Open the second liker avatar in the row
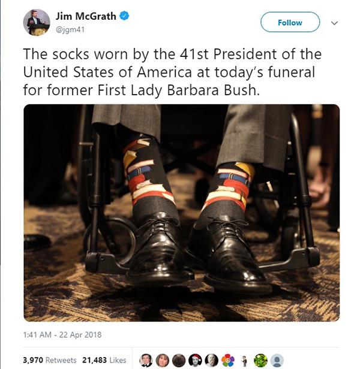This screenshot has height=369, width=360. pos(163,360)
